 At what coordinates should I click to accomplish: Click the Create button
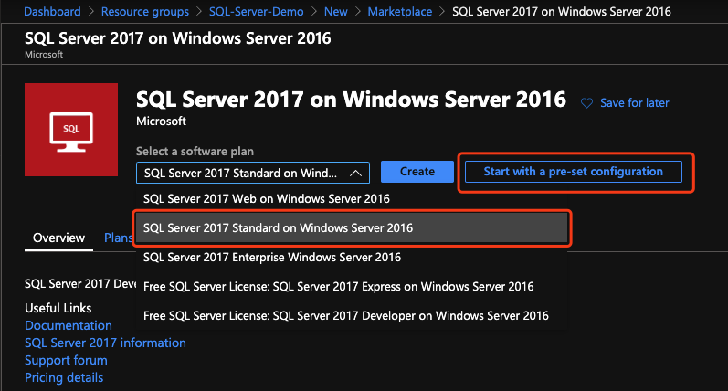click(417, 172)
